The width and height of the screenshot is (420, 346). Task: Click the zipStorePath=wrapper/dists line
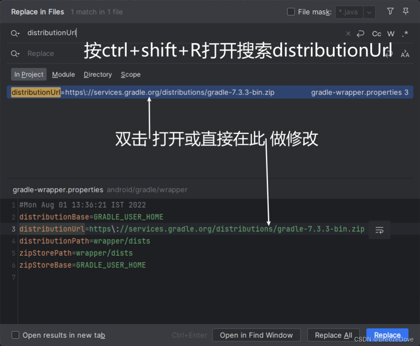[76, 253]
